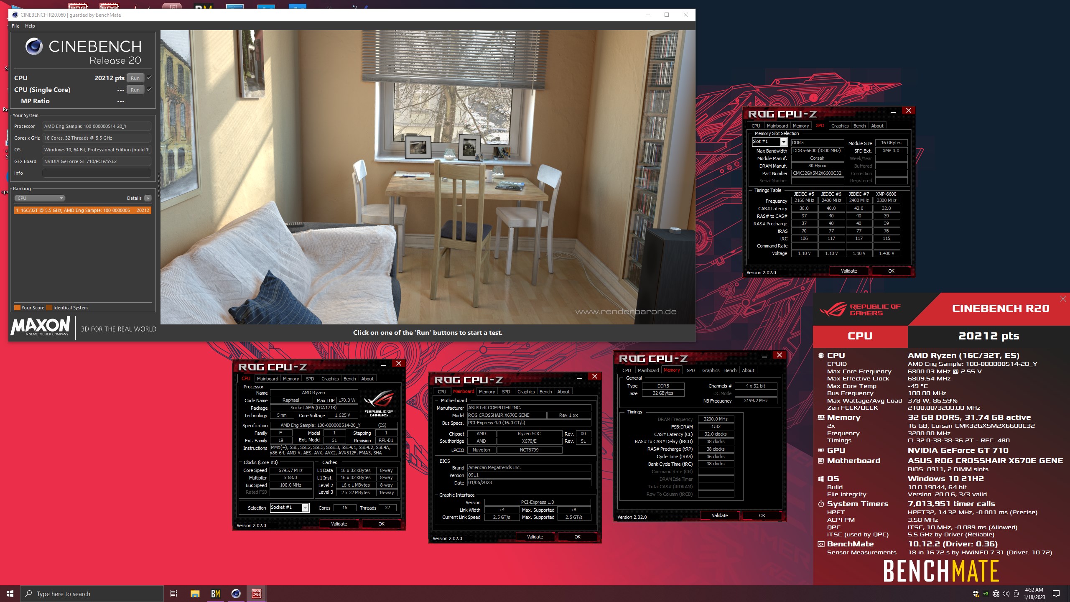Click Validate in the CPU-Z CPU tab window

[x=339, y=524]
